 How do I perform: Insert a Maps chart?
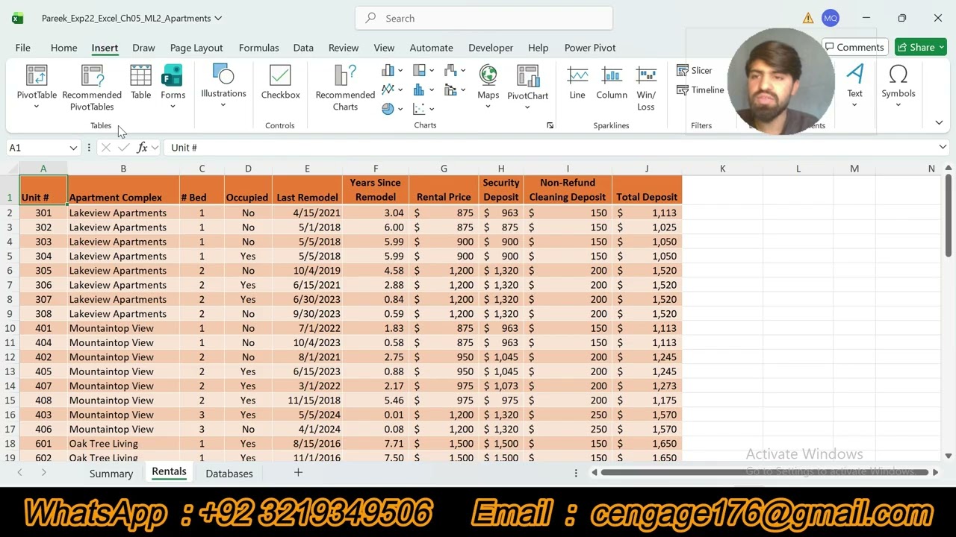(x=488, y=87)
